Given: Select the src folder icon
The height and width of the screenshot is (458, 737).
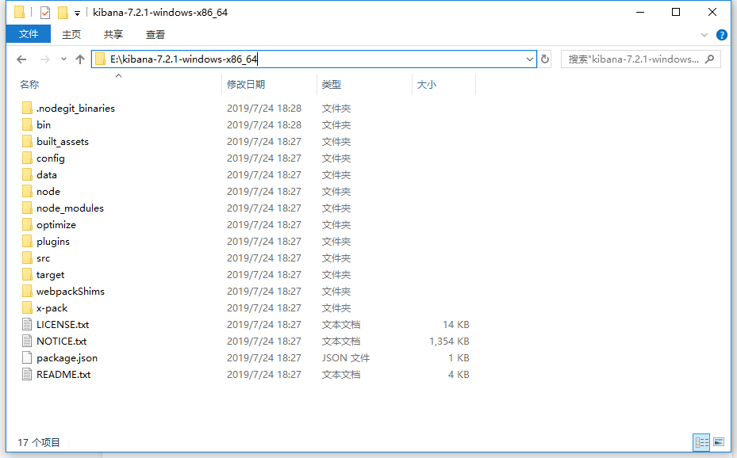Looking at the screenshot, I should coord(27,258).
